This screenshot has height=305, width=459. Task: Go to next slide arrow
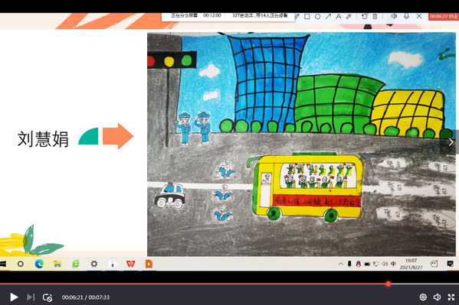pos(451,142)
